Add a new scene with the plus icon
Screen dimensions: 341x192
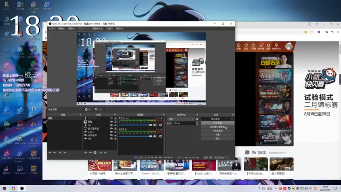tap(50, 153)
